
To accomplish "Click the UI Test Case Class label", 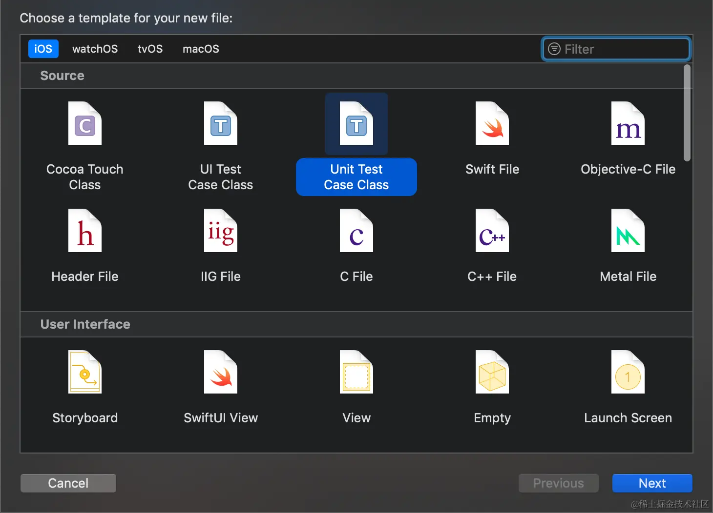I will coord(221,177).
